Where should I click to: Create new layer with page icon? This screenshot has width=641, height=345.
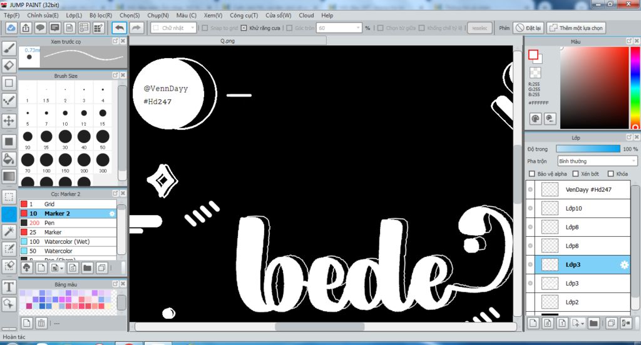coord(533,323)
